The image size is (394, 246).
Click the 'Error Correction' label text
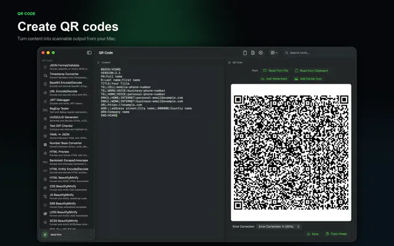coord(243,227)
